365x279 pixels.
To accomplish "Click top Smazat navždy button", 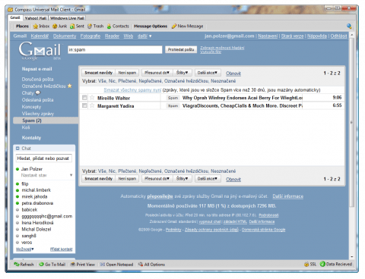I will tap(98, 73).
